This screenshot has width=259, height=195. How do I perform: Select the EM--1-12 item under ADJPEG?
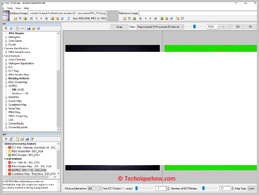tap(18, 90)
